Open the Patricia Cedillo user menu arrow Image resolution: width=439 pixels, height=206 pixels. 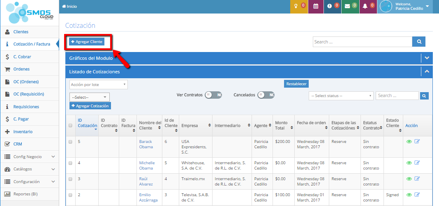(x=427, y=6)
